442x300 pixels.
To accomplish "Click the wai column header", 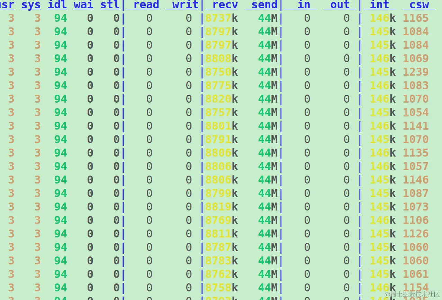I will (x=83, y=5).
